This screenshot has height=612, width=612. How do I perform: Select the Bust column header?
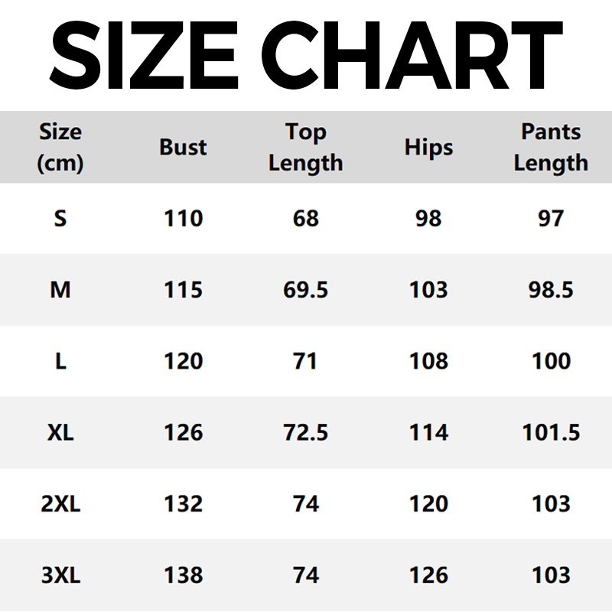184,147
